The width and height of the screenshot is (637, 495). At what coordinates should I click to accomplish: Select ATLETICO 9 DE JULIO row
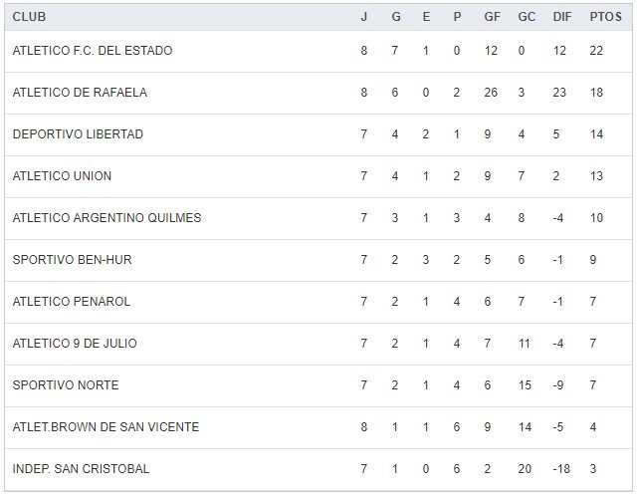pos(75,344)
